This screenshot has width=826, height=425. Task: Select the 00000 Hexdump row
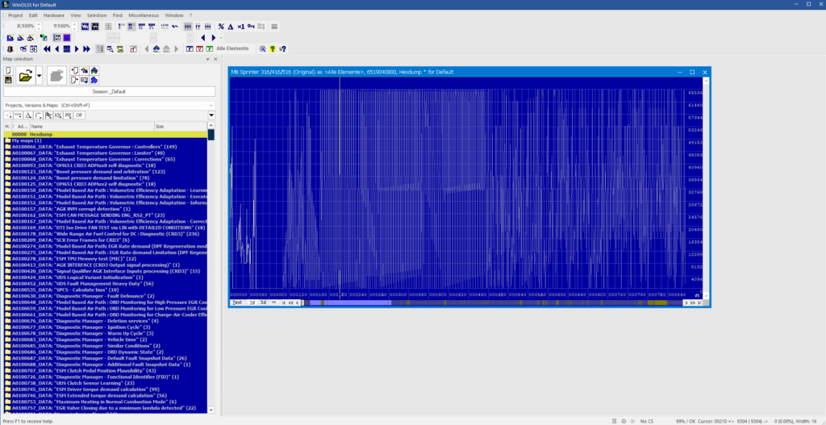click(106, 135)
